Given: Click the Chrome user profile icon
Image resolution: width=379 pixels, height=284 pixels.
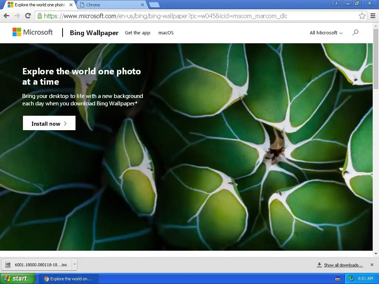Looking at the screenshot, I should click(336, 3).
